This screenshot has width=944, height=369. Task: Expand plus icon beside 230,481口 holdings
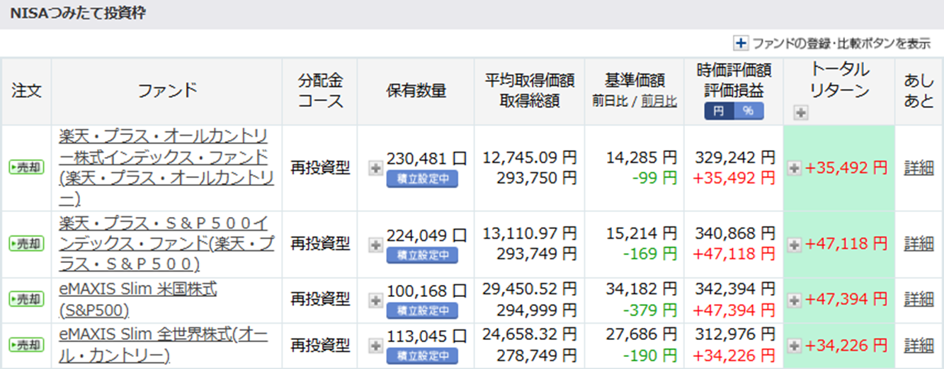(x=376, y=168)
